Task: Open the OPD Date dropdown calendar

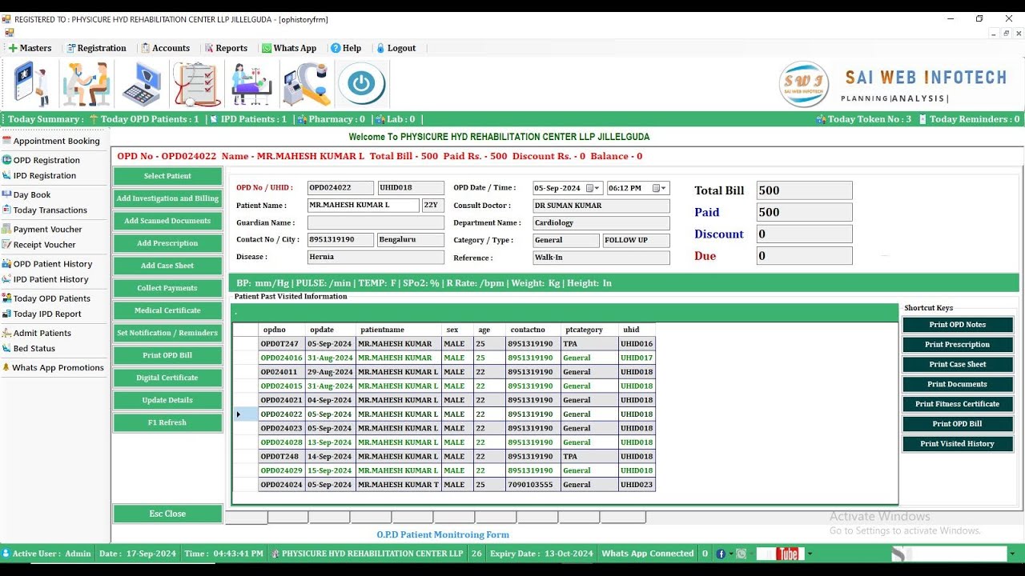Action: click(x=593, y=188)
